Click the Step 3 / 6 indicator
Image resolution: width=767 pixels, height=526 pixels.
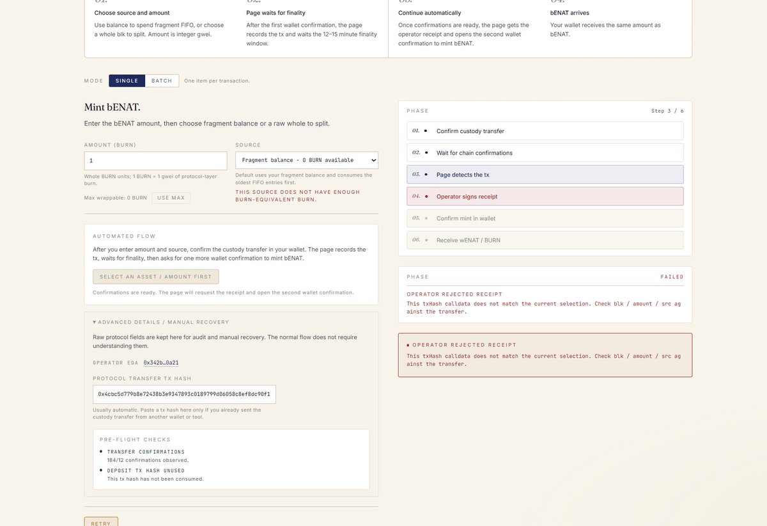click(667, 111)
